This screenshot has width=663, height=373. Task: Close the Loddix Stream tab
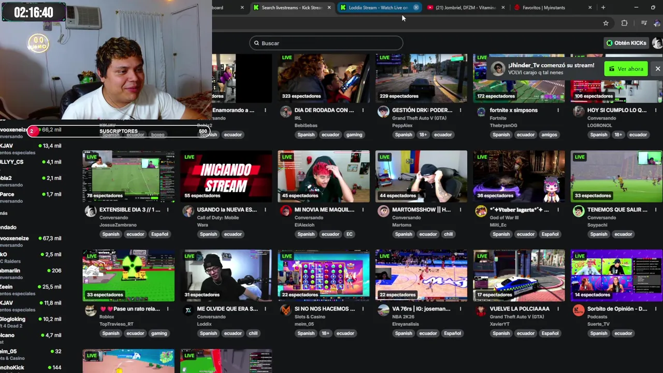pyautogui.click(x=416, y=8)
